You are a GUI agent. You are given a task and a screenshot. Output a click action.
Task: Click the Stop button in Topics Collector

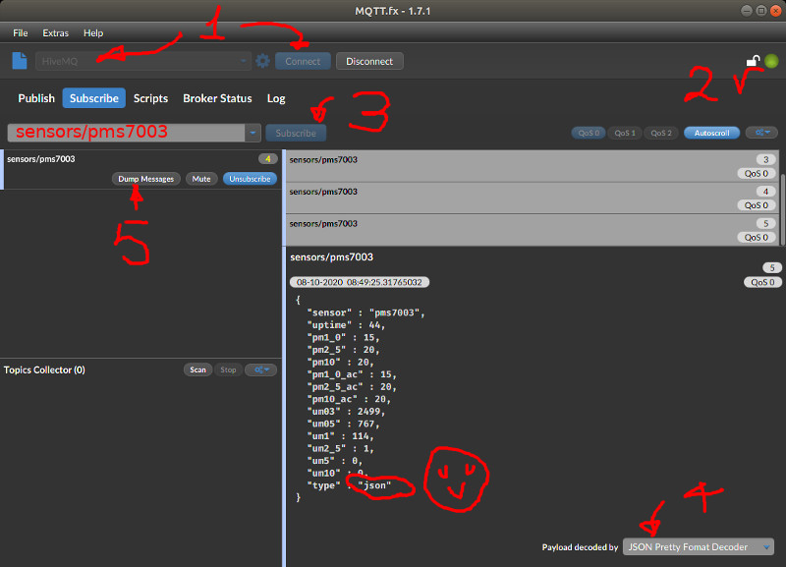tap(228, 370)
